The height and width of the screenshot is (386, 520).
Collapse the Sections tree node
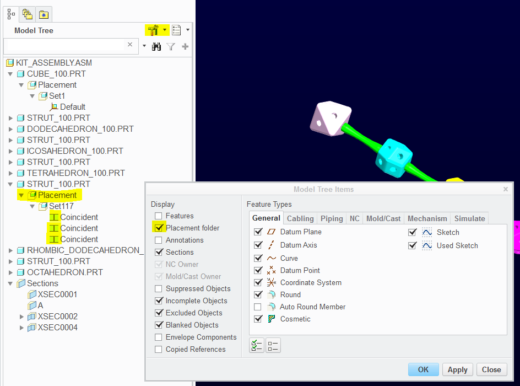(10, 283)
